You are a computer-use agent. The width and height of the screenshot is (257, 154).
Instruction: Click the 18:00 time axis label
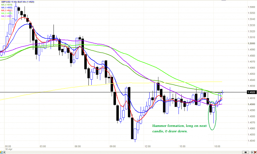pos(218,146)
